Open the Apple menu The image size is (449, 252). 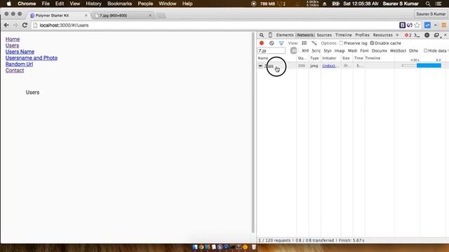[x=9, y=3]
